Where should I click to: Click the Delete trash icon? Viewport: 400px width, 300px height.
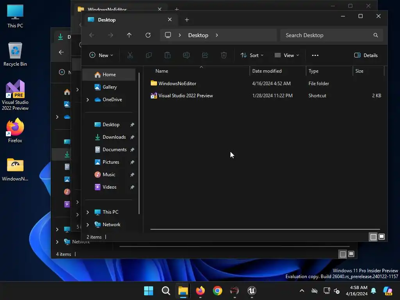[x=224, y=55]
